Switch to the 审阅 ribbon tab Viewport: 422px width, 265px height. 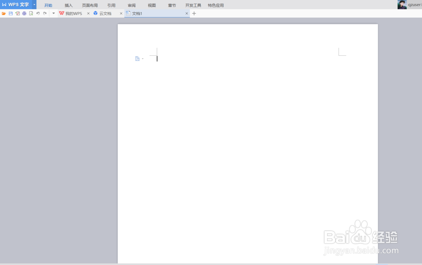click(x=132, y=5)
